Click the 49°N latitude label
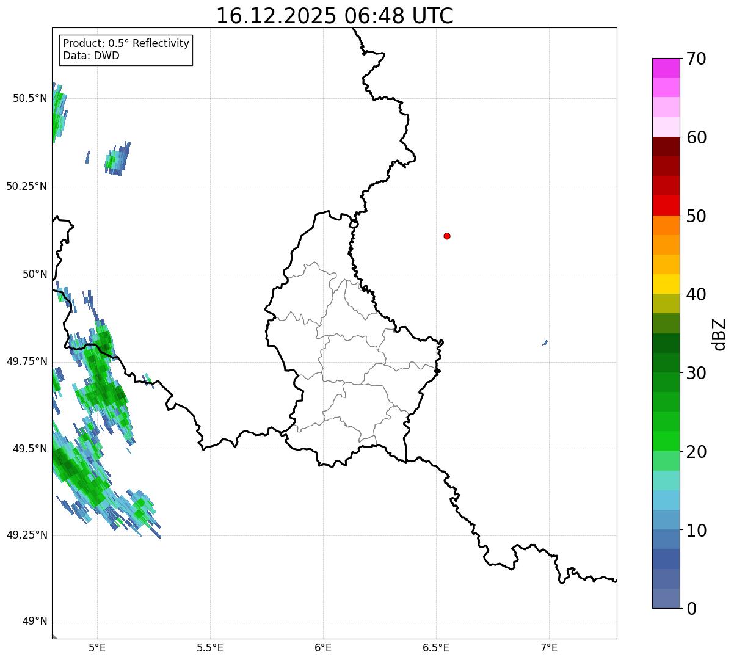This screenshot has height=660, width=734. pos(35,621)
